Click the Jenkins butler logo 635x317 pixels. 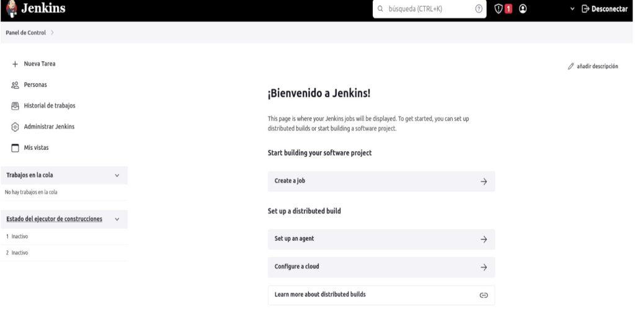point(12,9)
